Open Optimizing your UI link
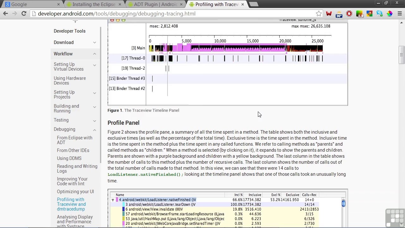Screen dimensions: 405x228 [x=75, y=192]
